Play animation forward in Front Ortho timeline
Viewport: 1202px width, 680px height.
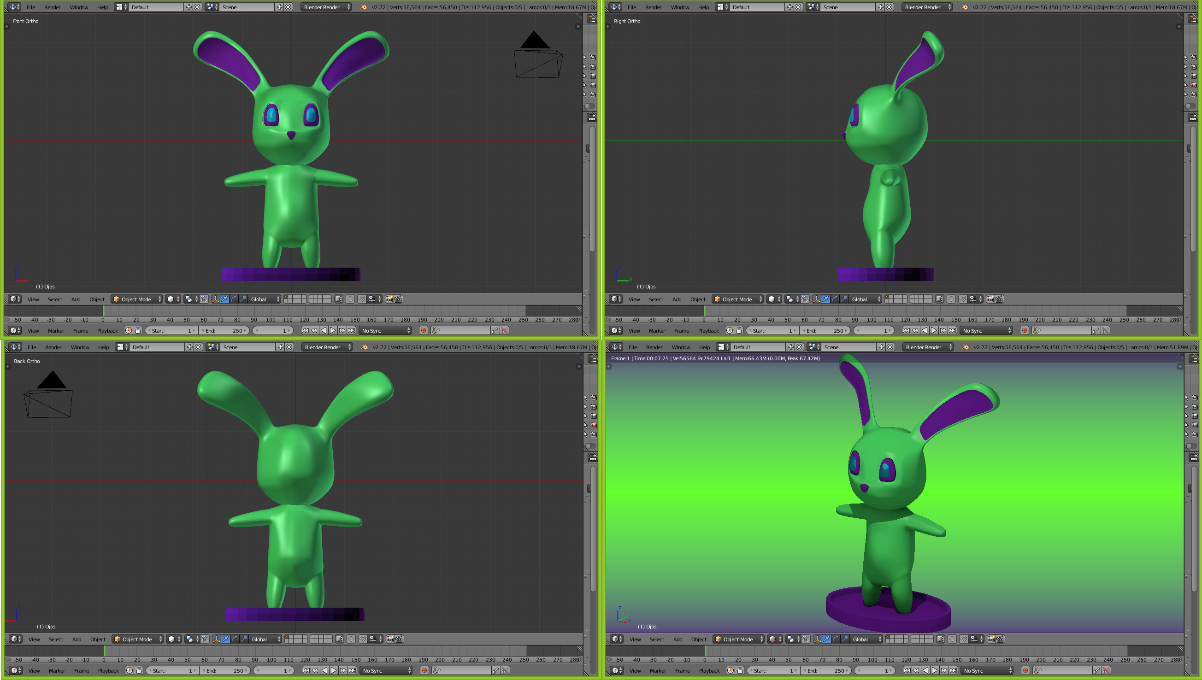coord(333,330)
